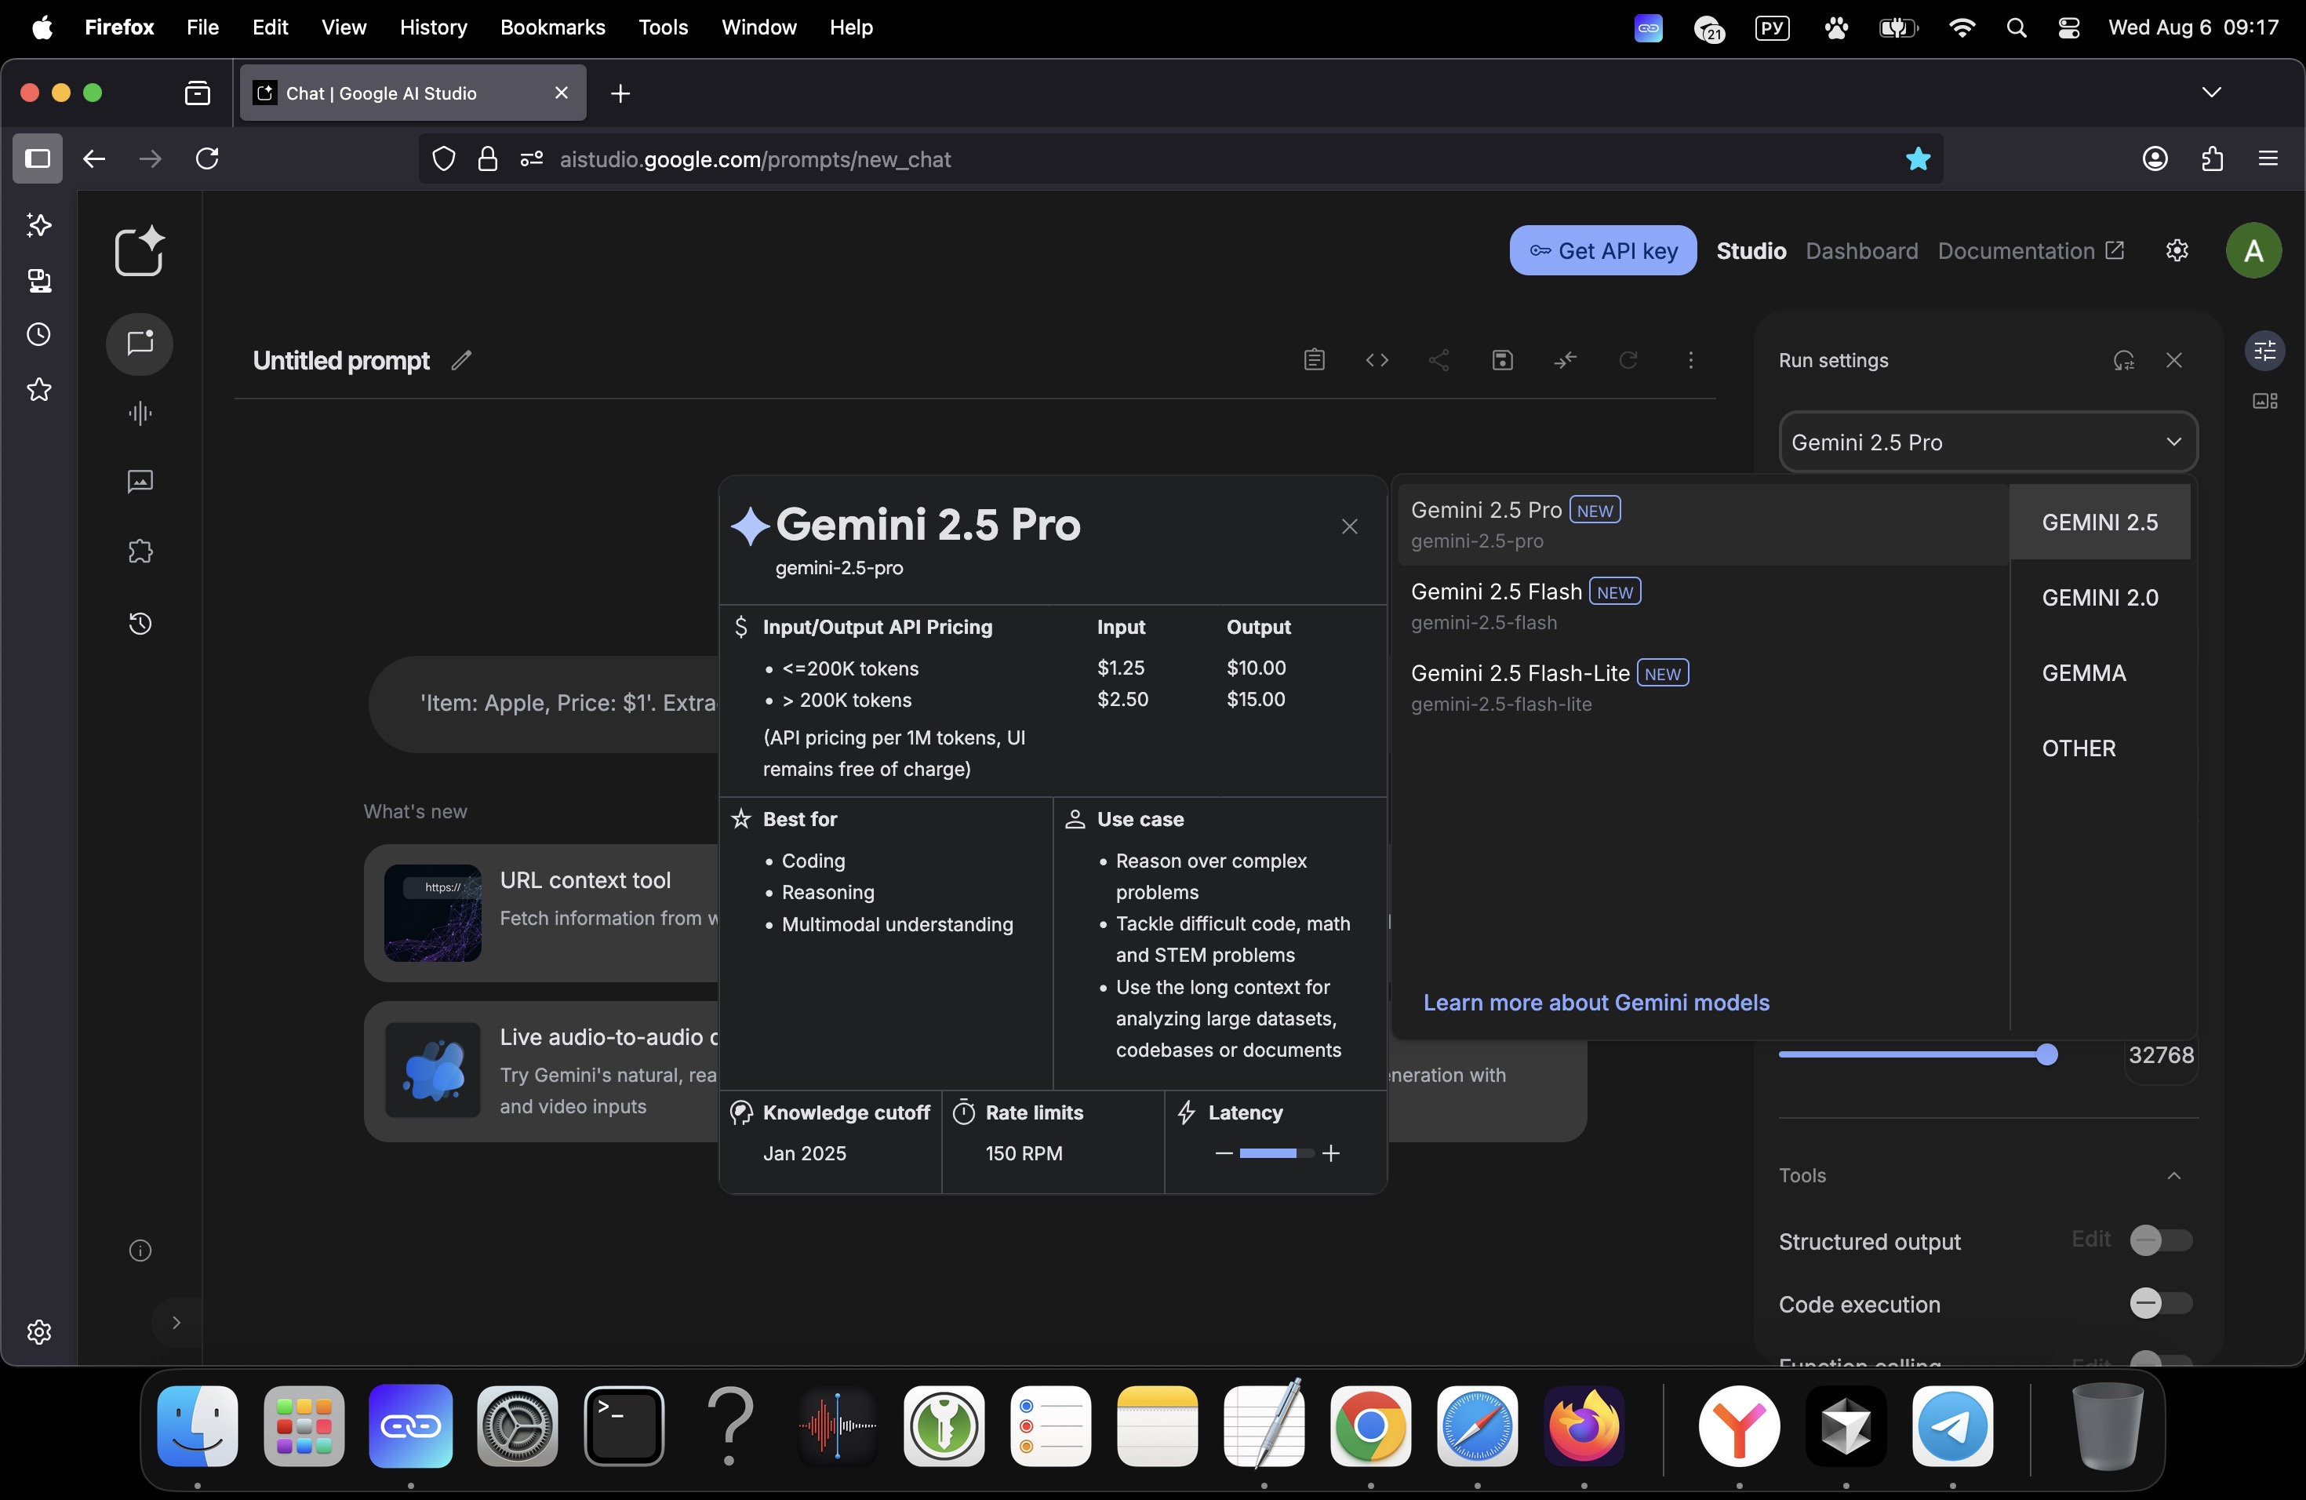Expand the AI Studio left sidebar arrow
This screenshot has width=2306, height=1500.
[x=176, y=1323]
